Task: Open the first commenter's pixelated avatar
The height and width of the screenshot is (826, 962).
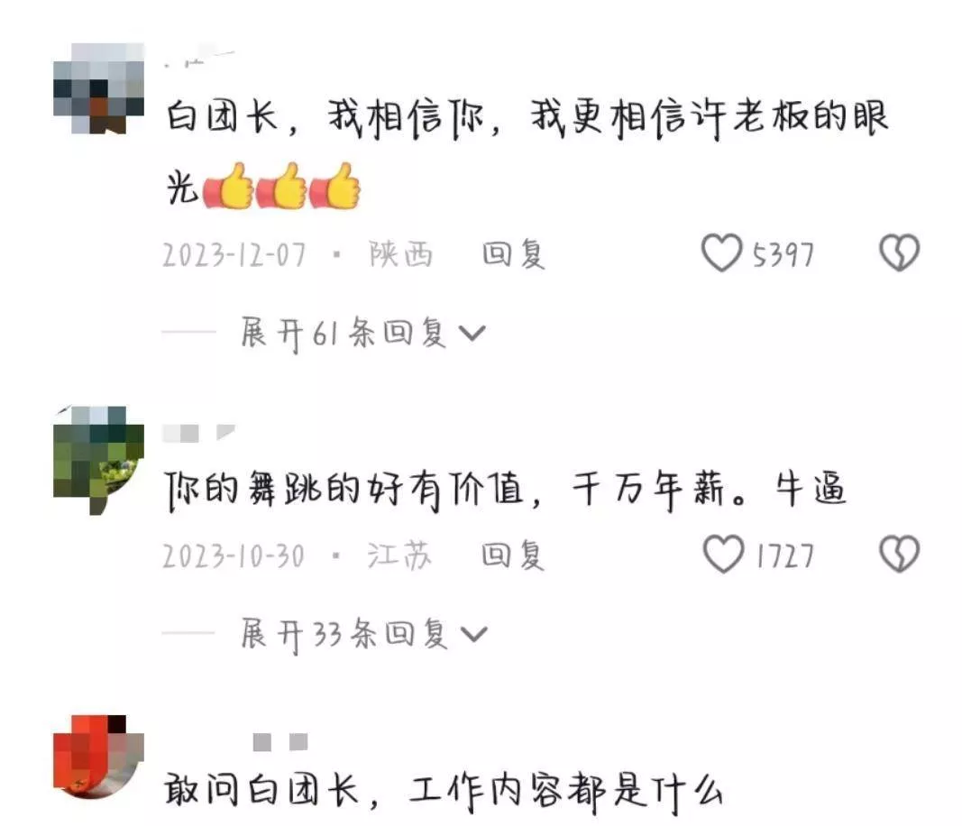Action: coord(99,88)
